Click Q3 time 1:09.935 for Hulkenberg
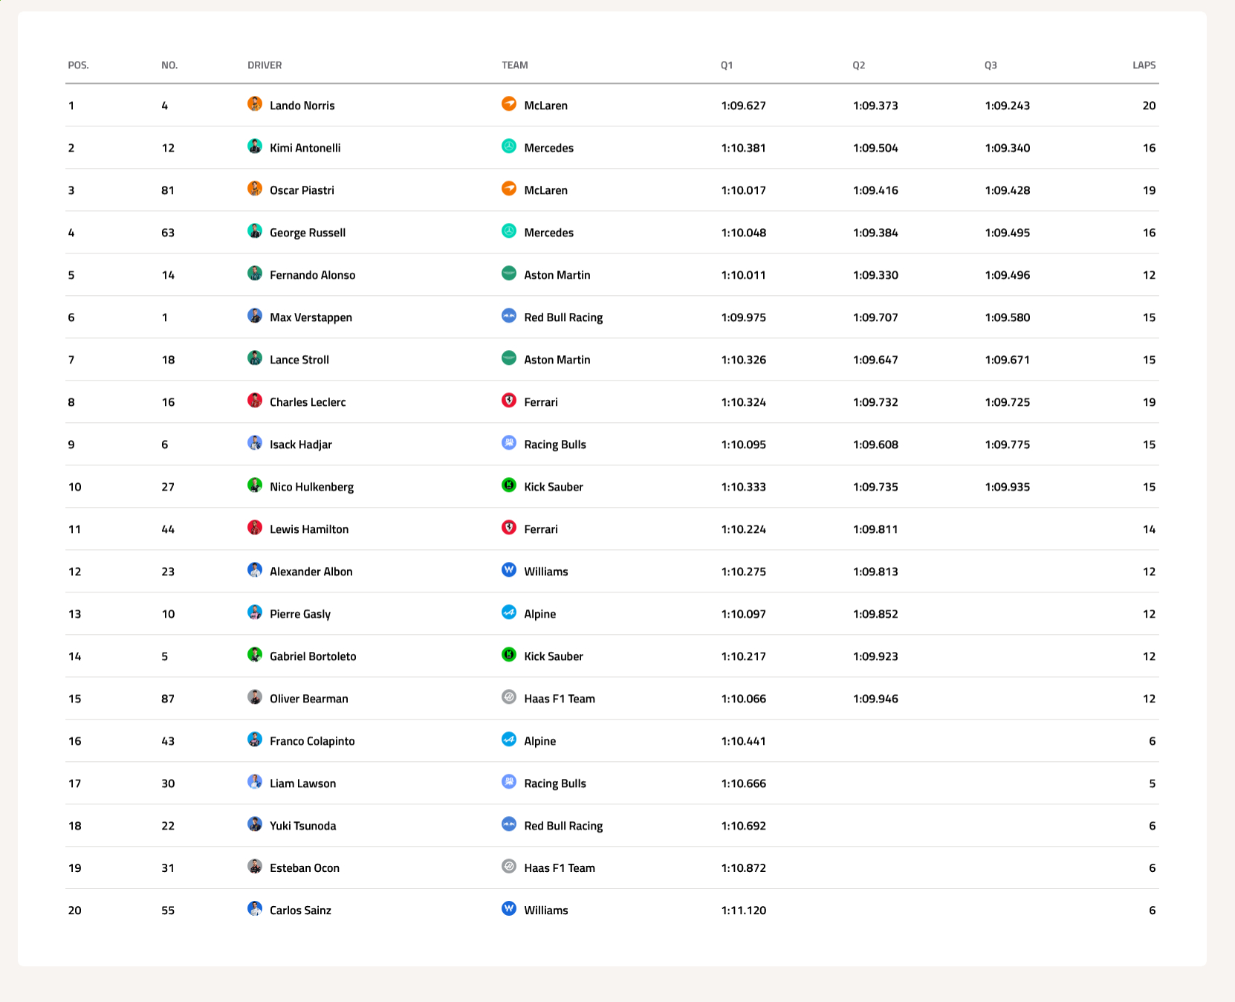 point(1008,487)
